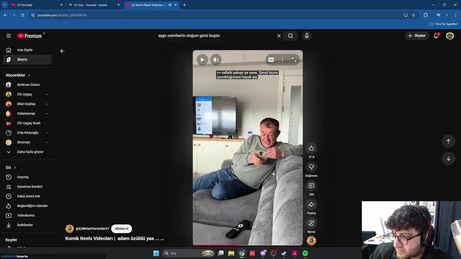Open the tab search dropdown arrow
This screenshot has height=259, width=461.
pos(5,5)
